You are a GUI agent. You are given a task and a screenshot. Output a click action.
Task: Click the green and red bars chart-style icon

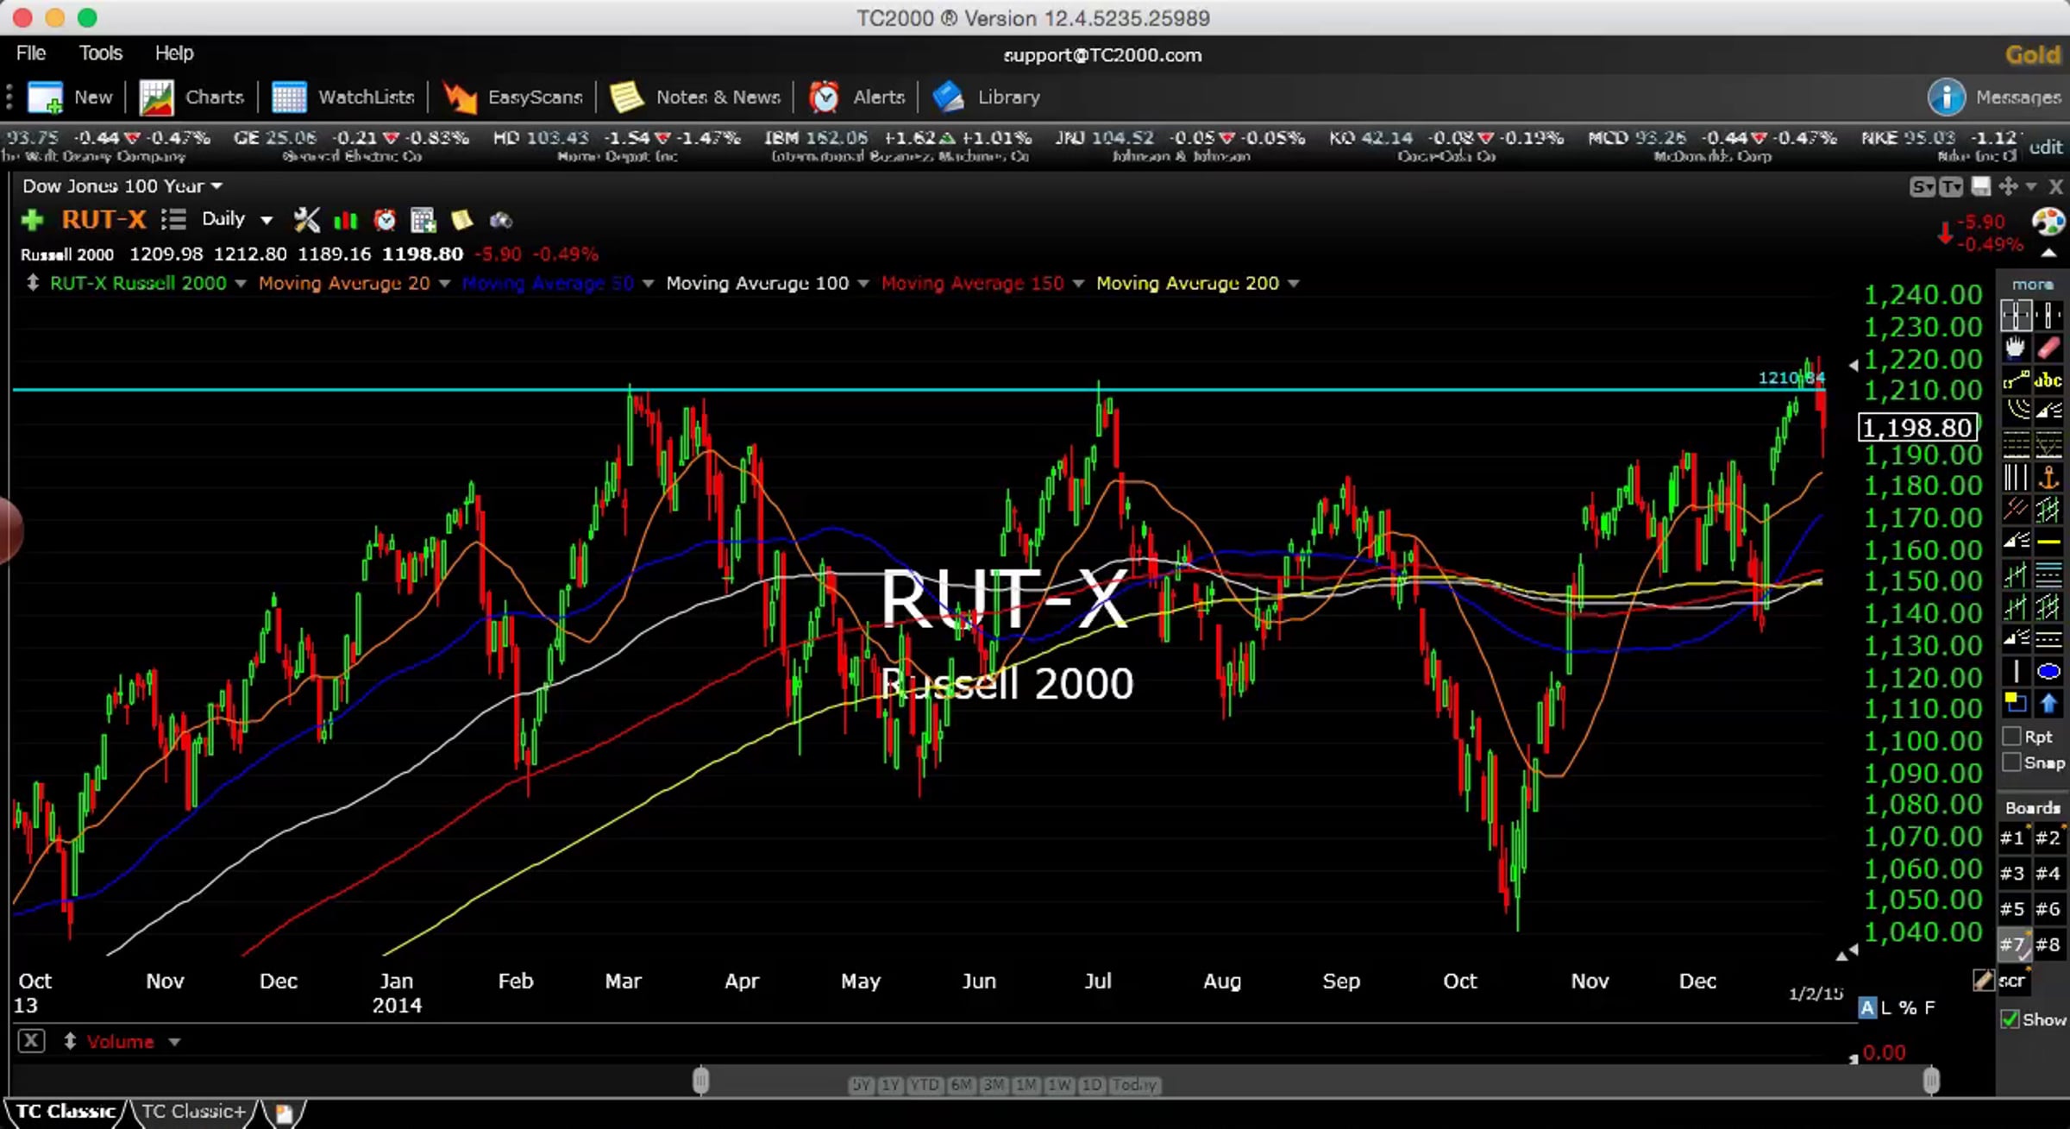click(x=345, y=221)
